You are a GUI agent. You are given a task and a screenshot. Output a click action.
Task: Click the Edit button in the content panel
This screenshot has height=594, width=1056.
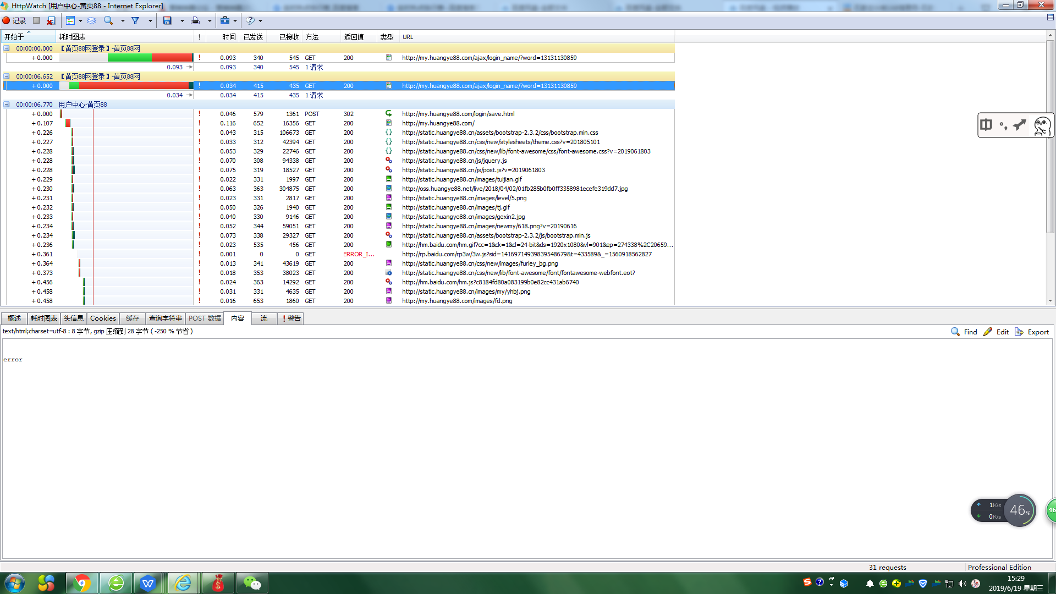(x=996, y=332)
